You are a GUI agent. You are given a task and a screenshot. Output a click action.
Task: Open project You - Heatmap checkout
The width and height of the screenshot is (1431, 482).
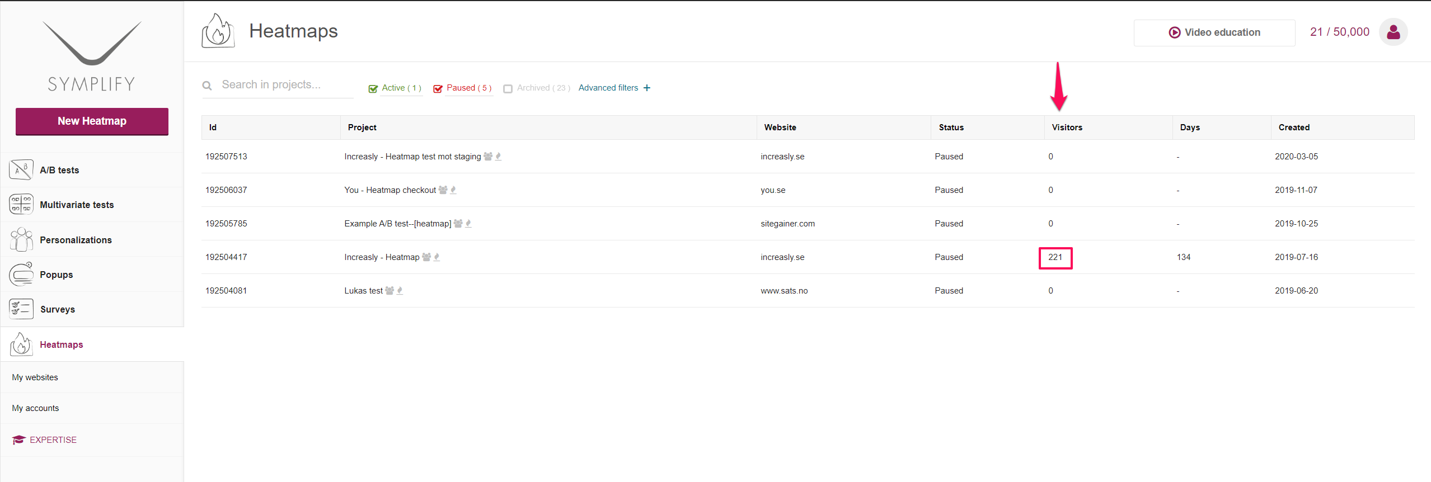(390, 190)
